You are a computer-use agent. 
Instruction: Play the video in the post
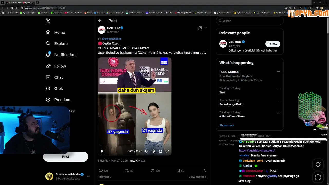point(102,151)
